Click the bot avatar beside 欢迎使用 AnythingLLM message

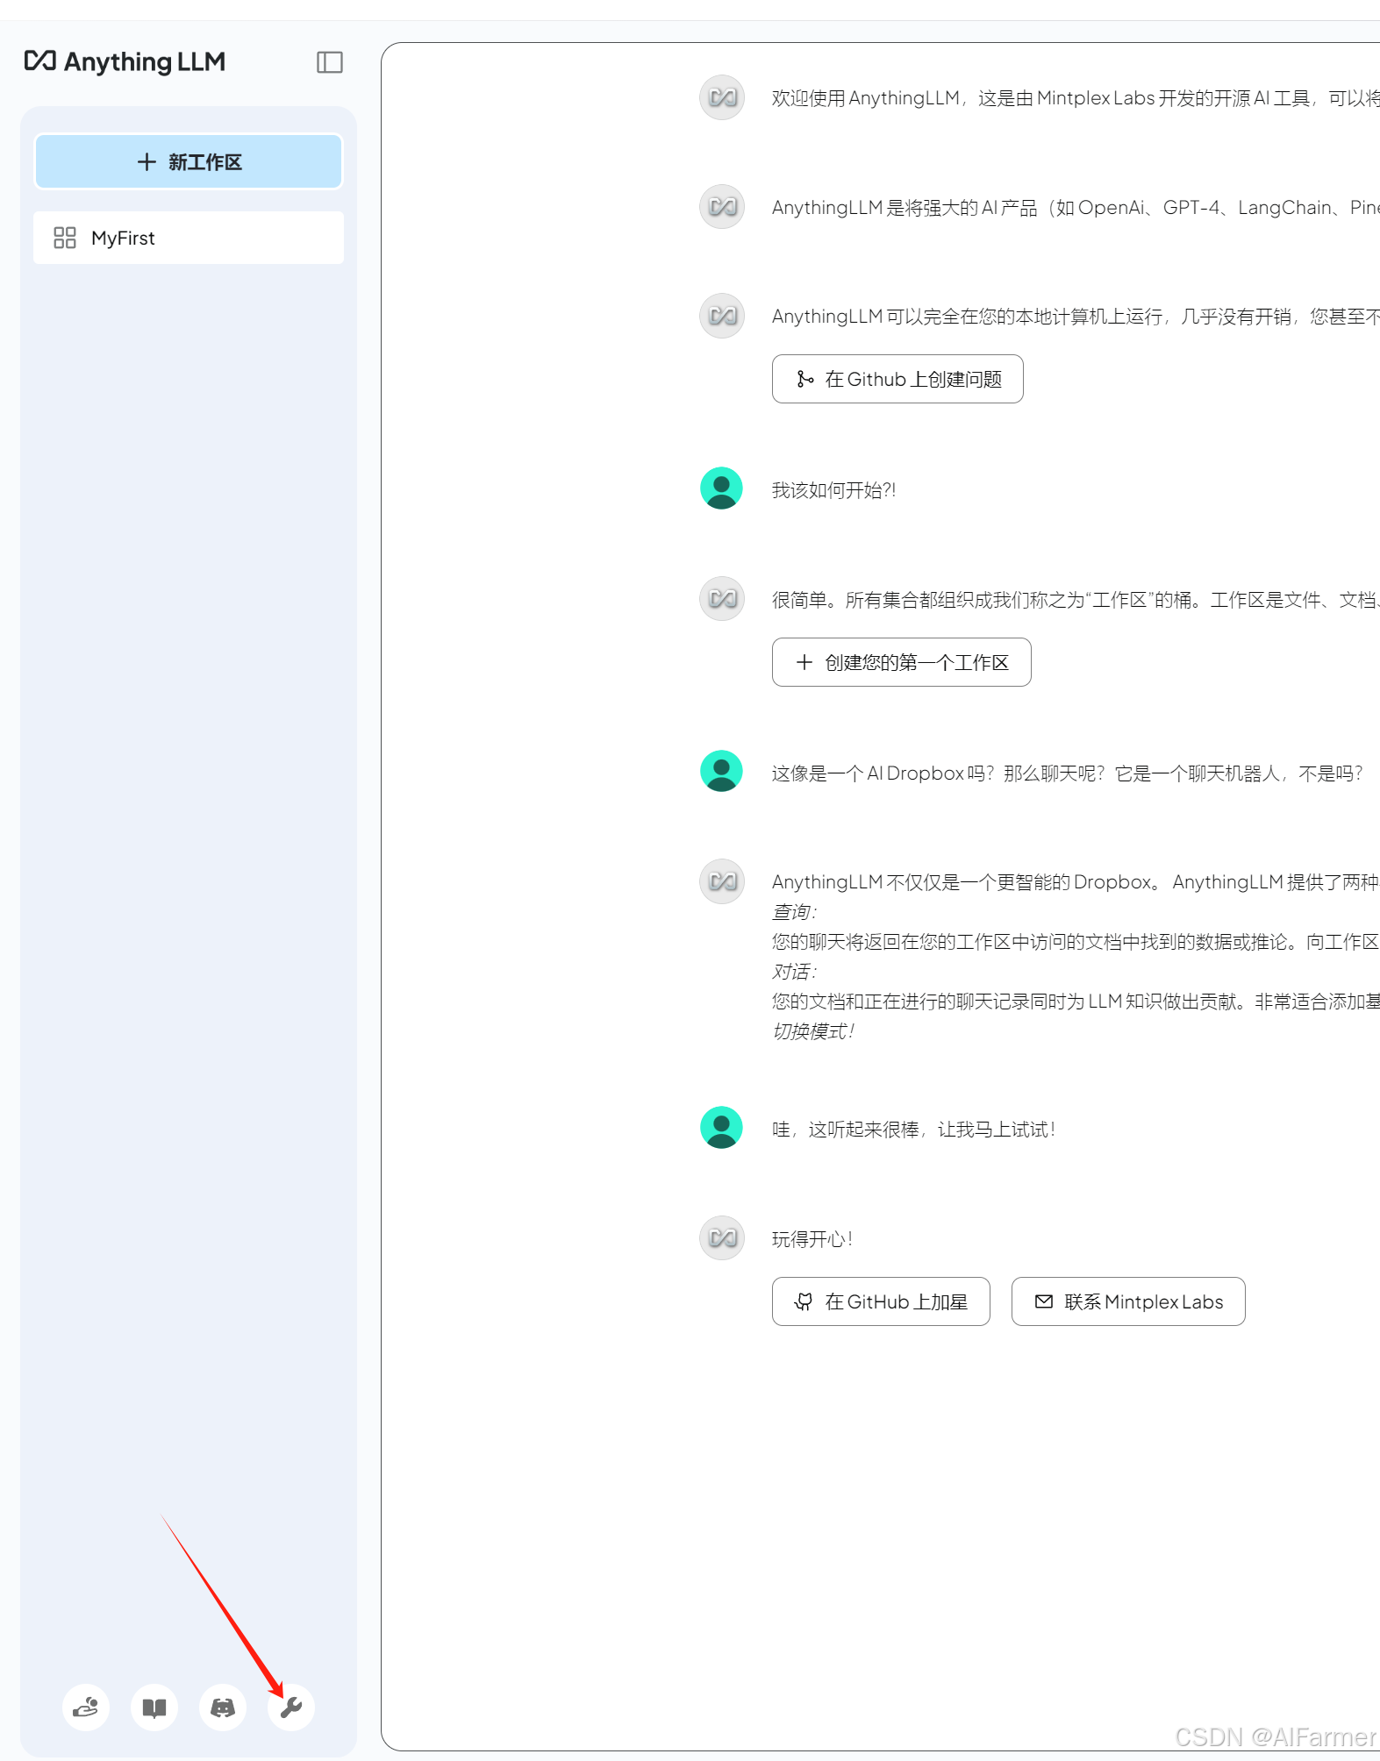722,97
